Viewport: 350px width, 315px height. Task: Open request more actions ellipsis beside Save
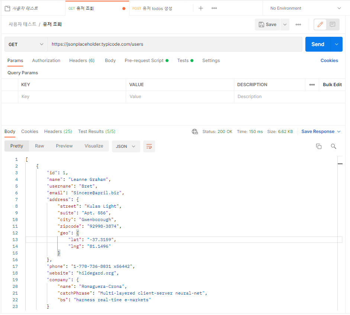(x=298, y=25)
